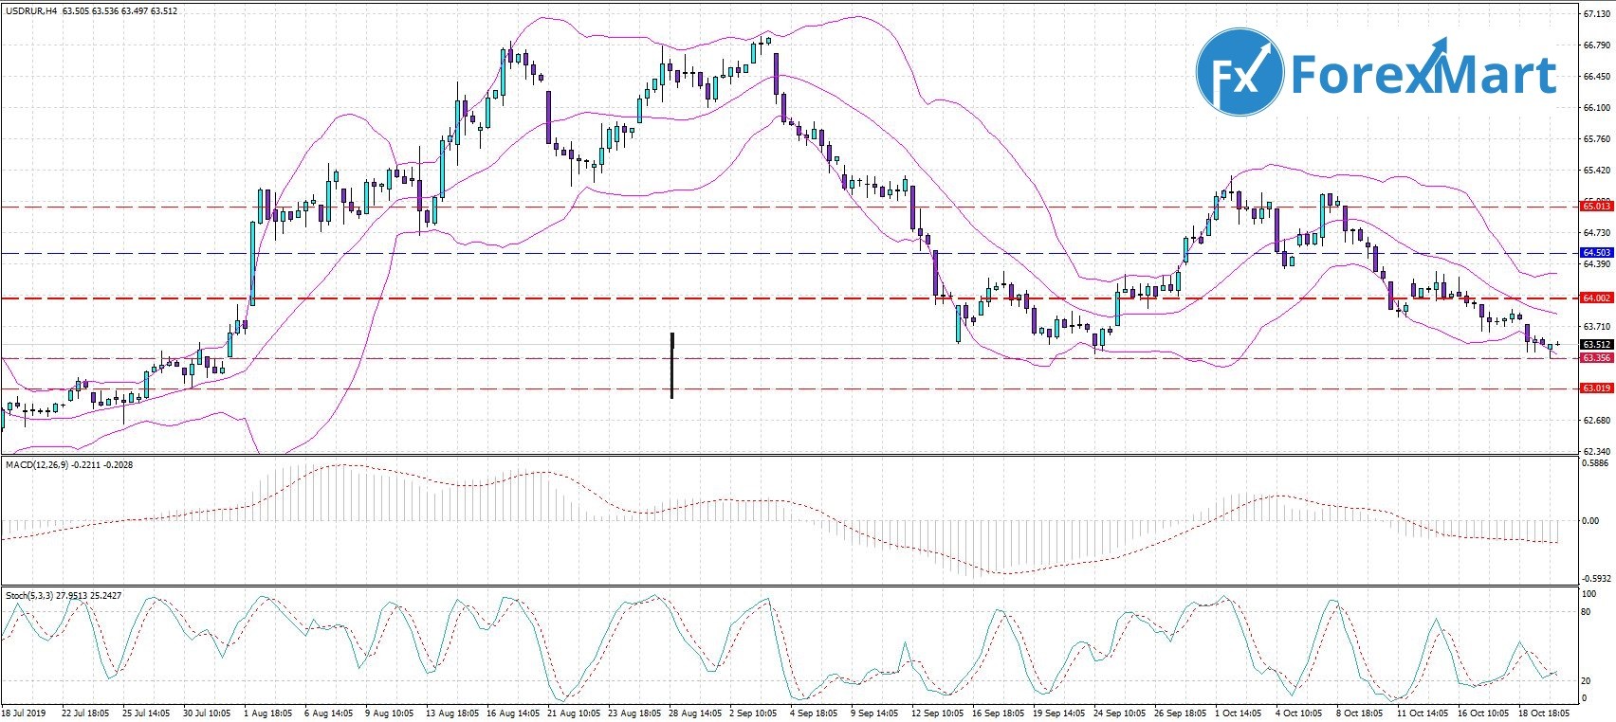Click the USDRUR,H4 chart title label
This screenshot has width=1616, height=722.
pos(30,11)
